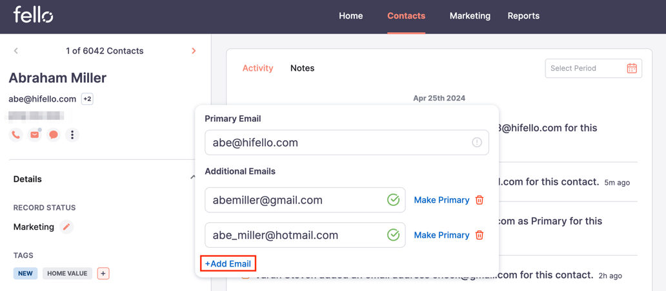Open the Marketing menu
Image resolution: width=666 pixels, height=291 pixels.
(470, 16)
